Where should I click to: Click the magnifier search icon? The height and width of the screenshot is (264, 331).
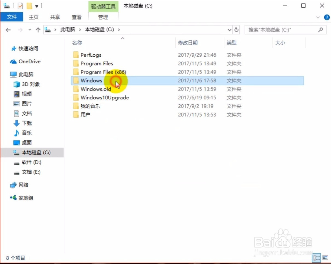click(321, 30)
